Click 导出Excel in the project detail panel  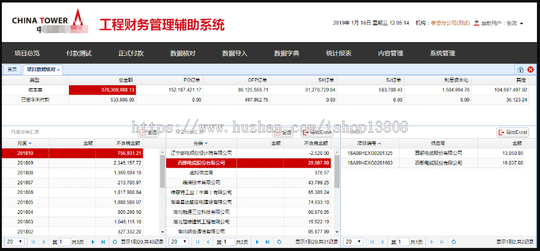(x=512, y=132)
